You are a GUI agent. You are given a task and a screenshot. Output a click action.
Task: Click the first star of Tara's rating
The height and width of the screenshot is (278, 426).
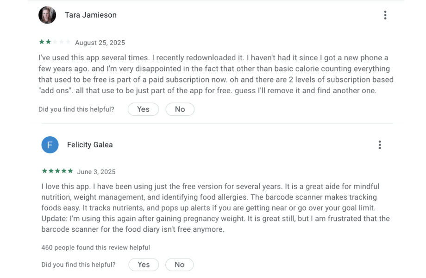point(41,42)
